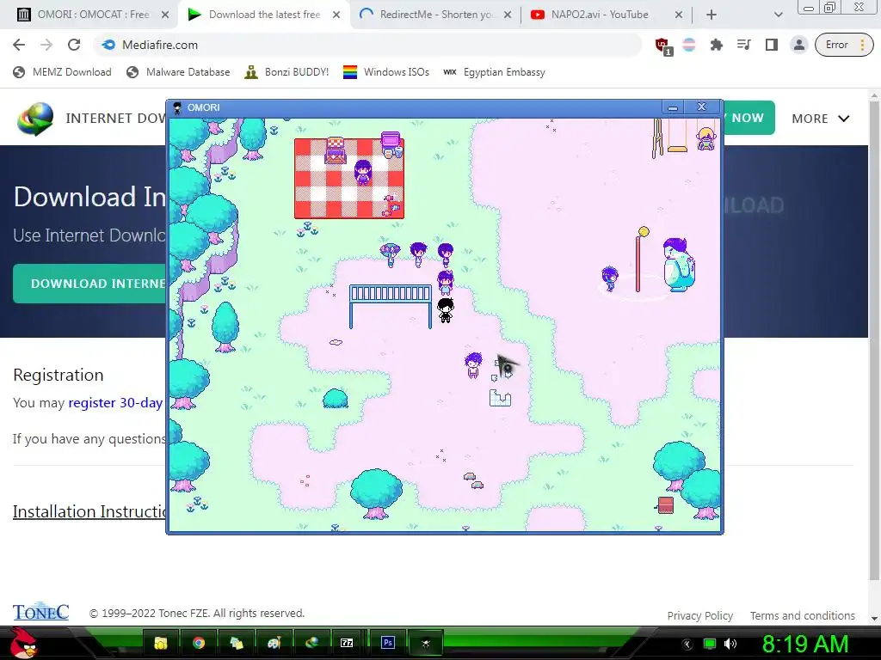Click the red mailbox in the game
Image resolution: width=881 pixels, height=660 pixels.
tap(665, 504)
